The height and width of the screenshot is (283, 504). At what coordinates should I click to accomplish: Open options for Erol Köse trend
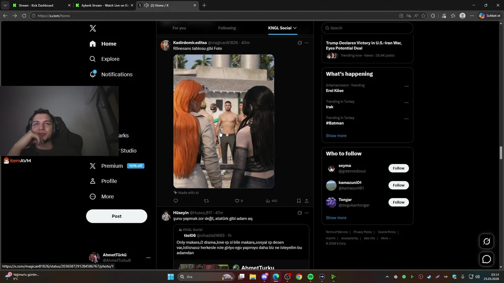[406, 86]
